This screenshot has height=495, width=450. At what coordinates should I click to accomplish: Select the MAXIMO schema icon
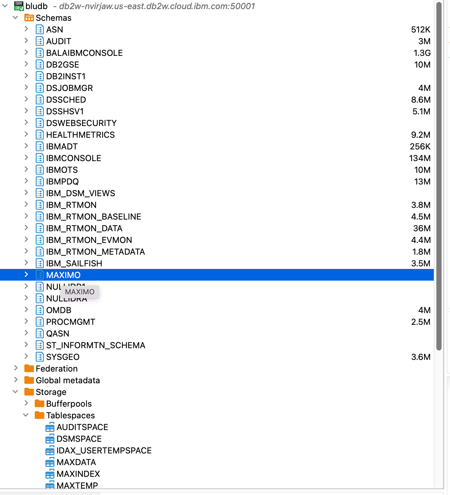39,275
